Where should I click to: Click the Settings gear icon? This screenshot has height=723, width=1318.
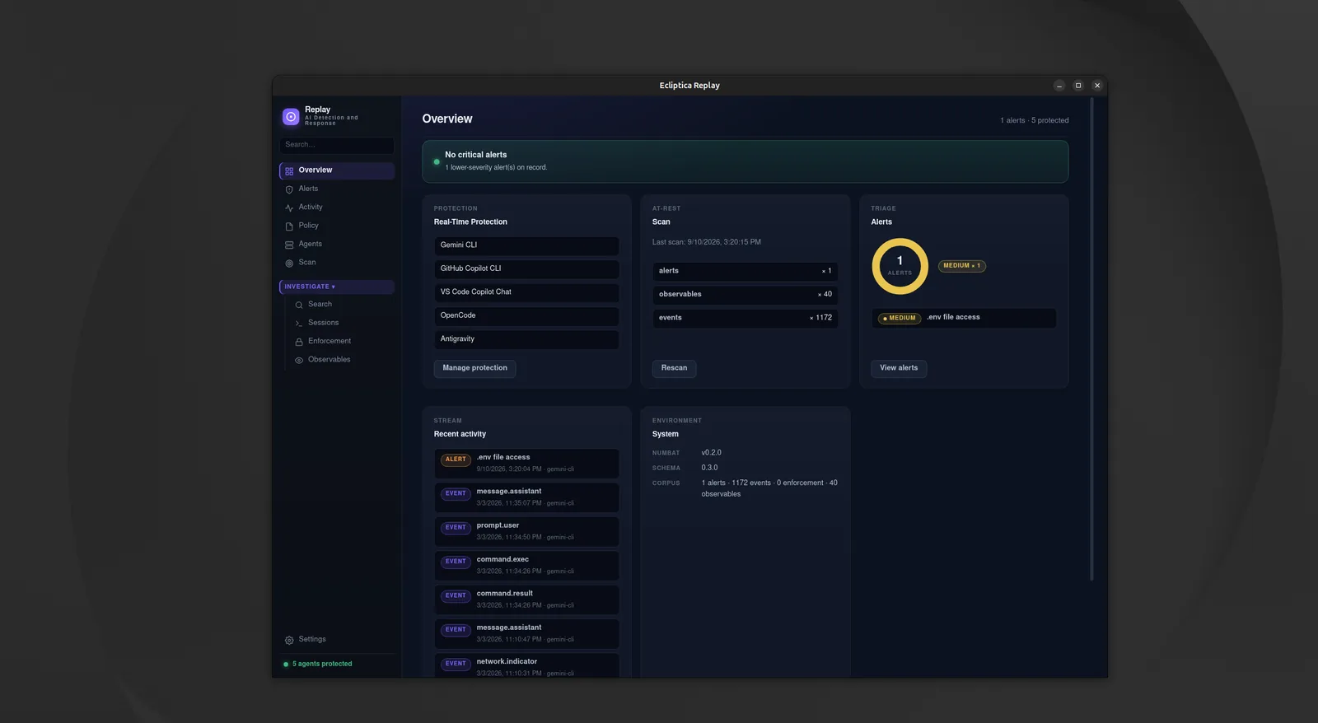click(x=289, y=640)
